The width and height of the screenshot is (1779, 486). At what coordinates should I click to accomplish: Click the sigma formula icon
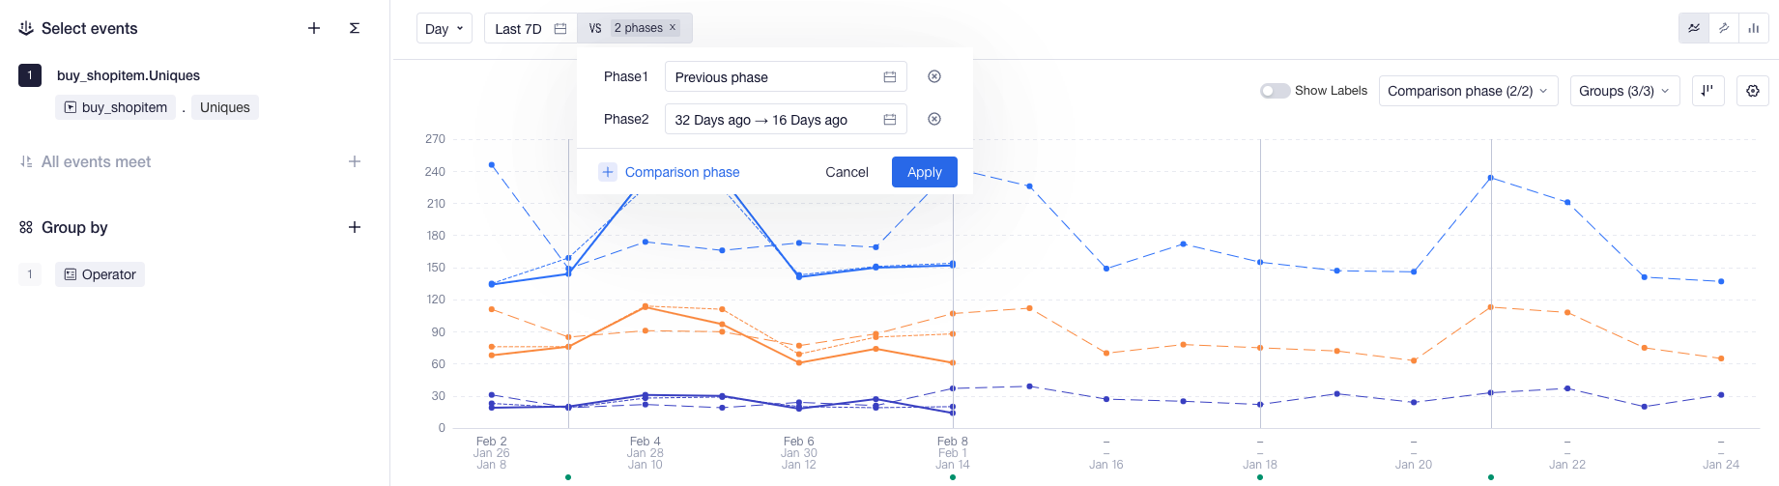pos(355,29)
